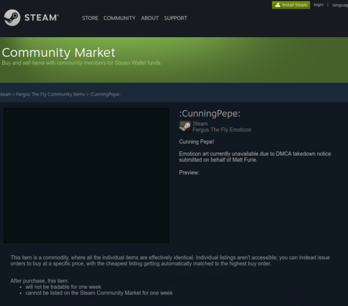Viewport: 348px width, 306px height.
Task: Open the STORE menu
Action: 90,18
